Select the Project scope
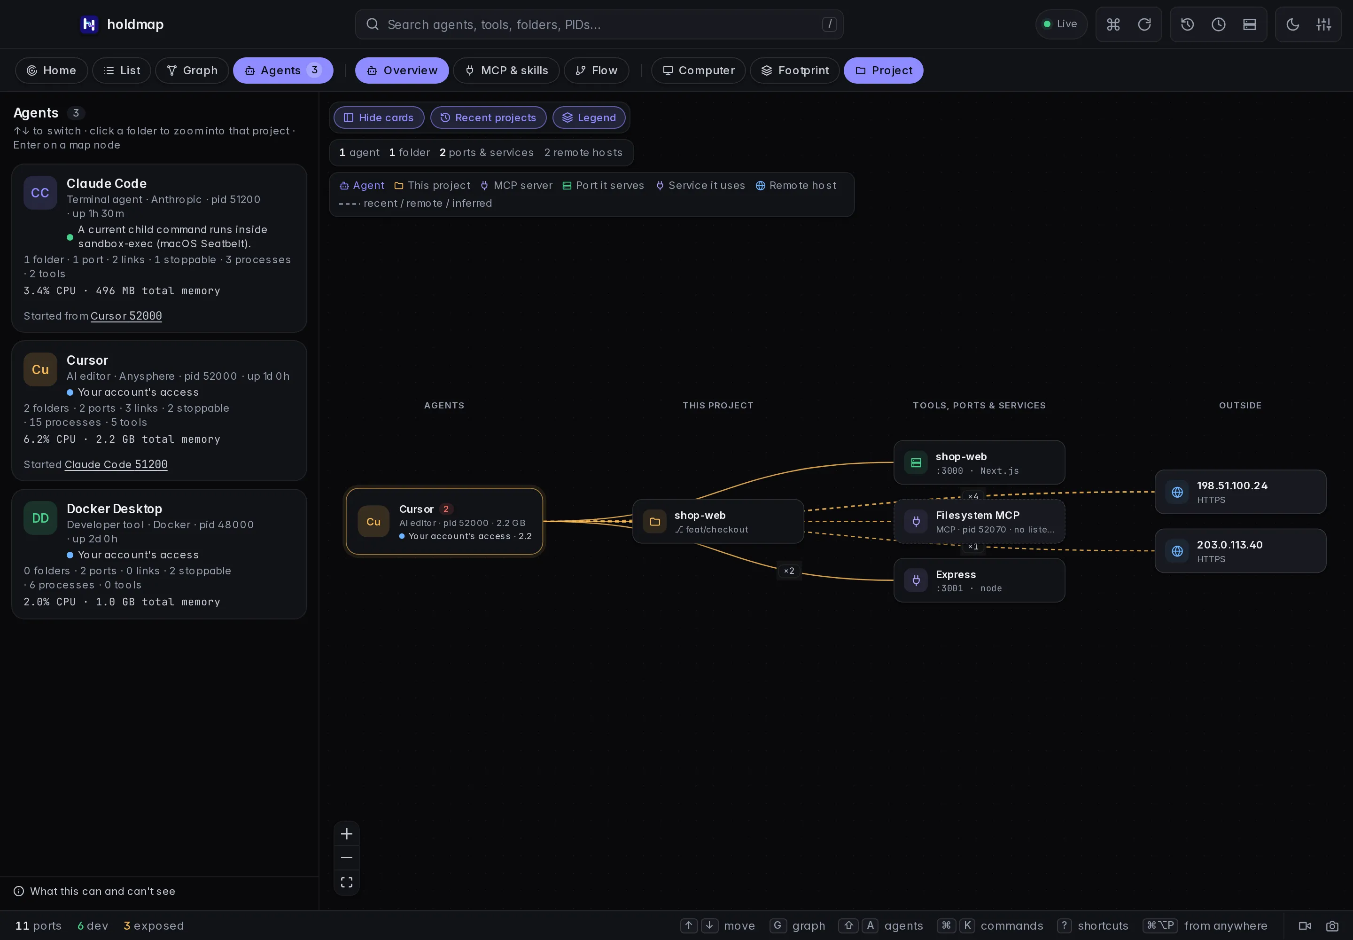This screenshot has height=940, width=1353. click(883, 70)
